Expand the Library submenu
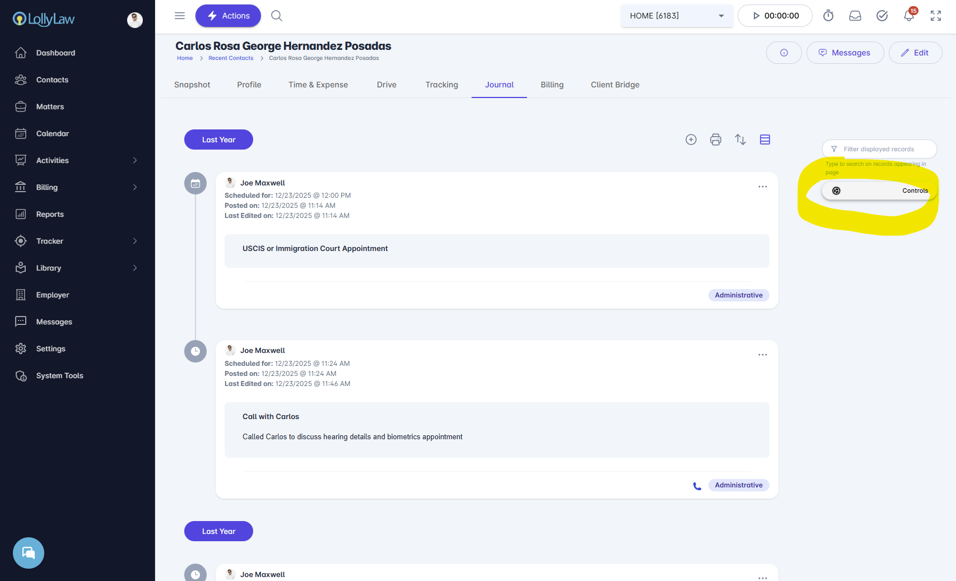The width and height of the screenshot is (956, 581). [x=135, y=268]
